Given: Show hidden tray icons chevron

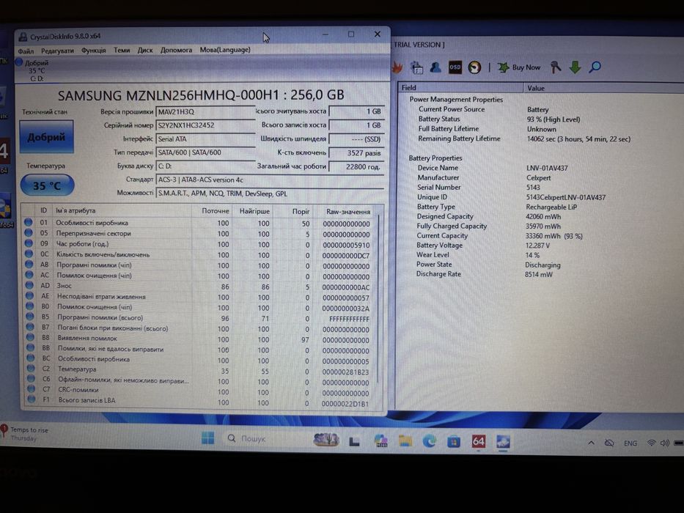Looking at the screenshot, I should coord(591,443).
